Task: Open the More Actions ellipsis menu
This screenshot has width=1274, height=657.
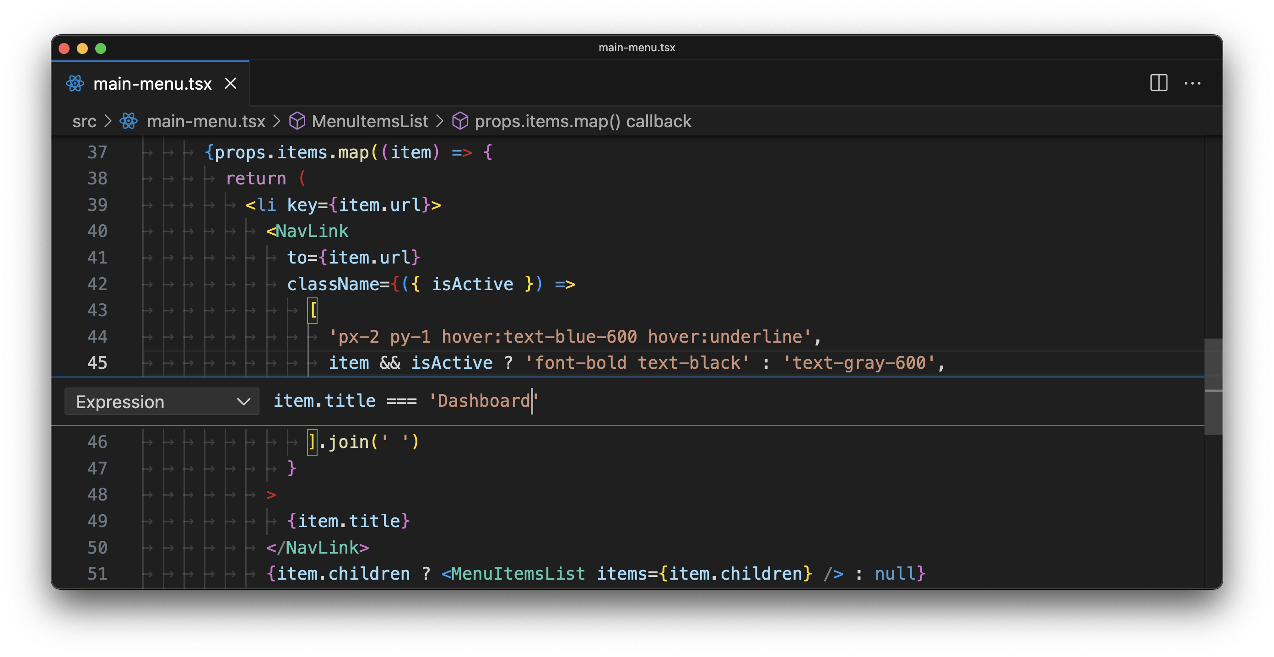Action: (1193, 83)
